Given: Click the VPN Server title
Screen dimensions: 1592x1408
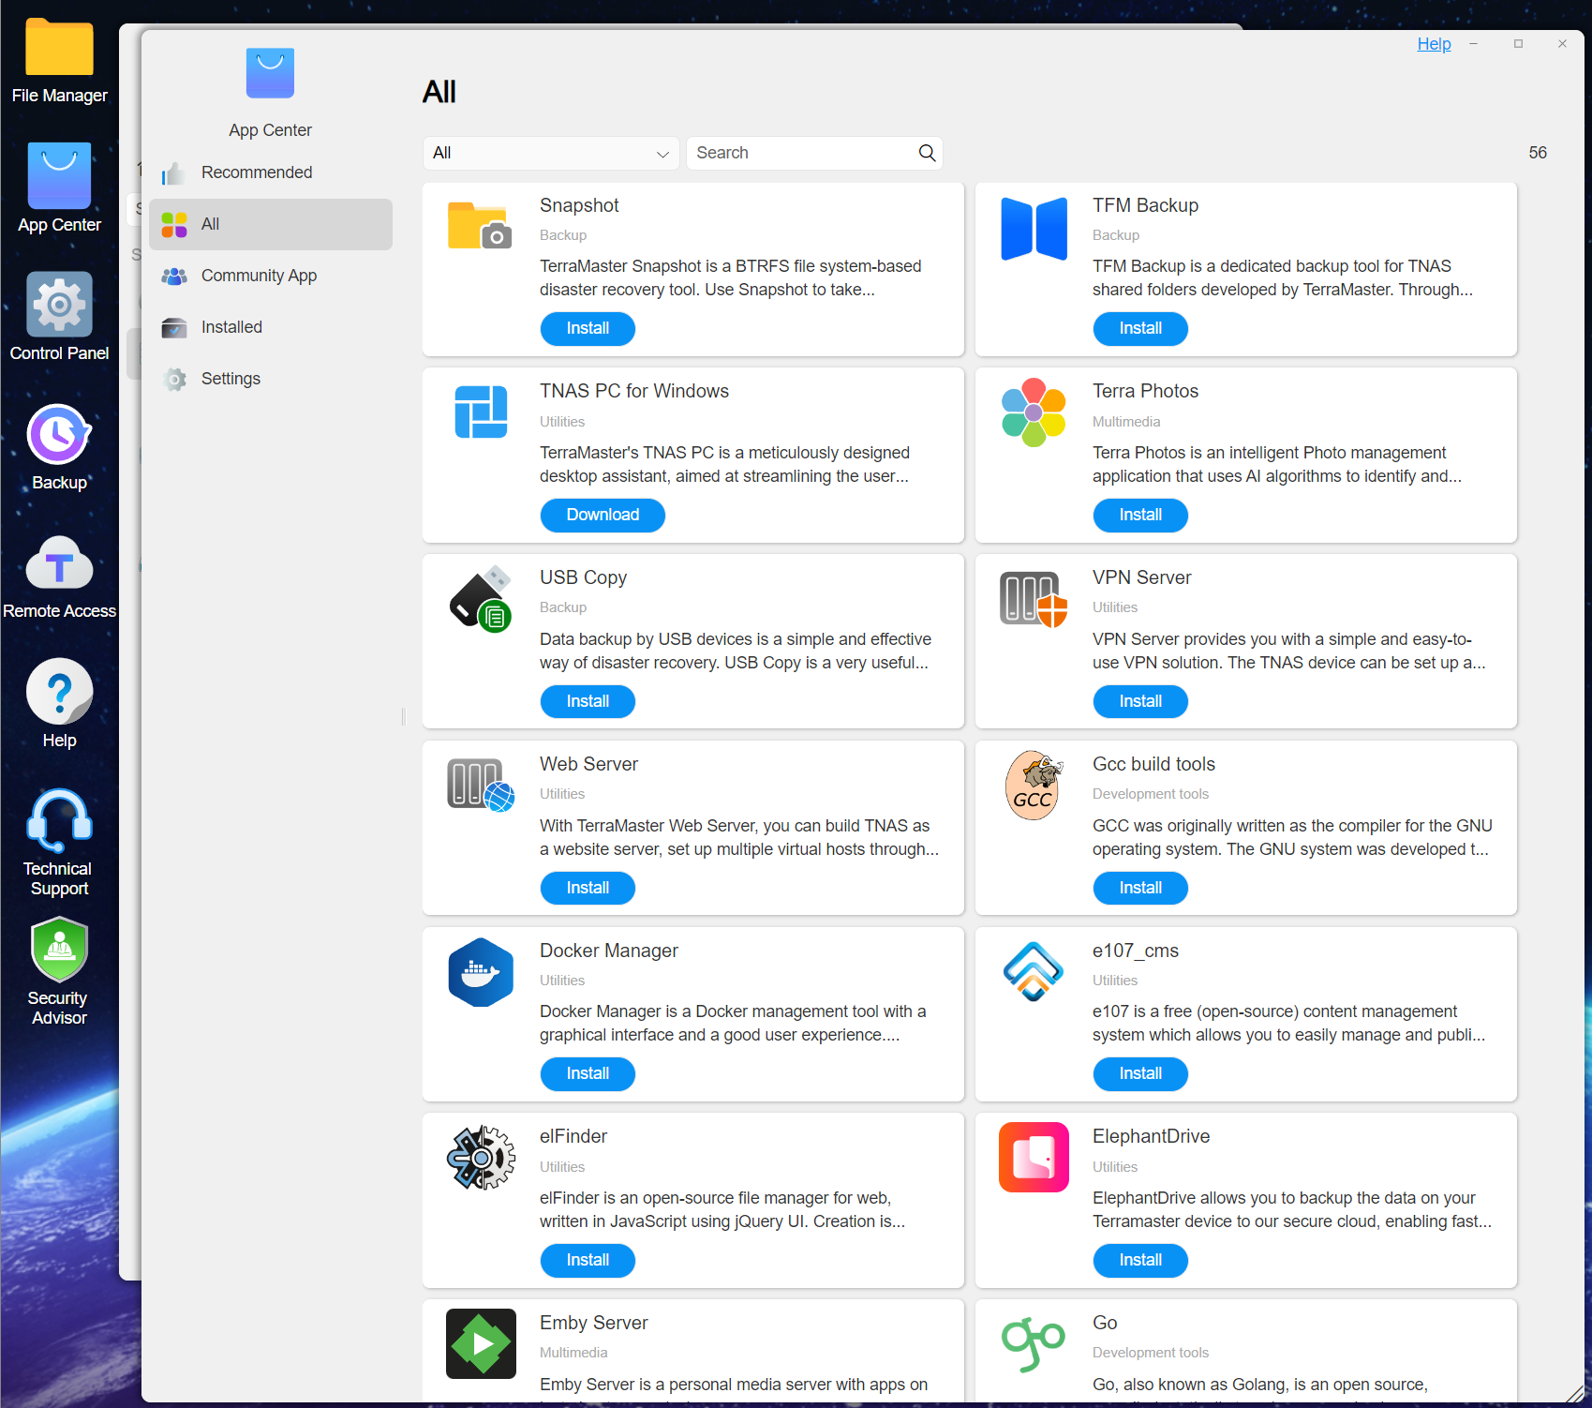Looking at the screenshot, I should tap(1141, 577).
